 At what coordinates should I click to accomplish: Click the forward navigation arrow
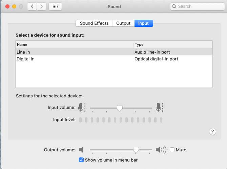tap(41, 6)
